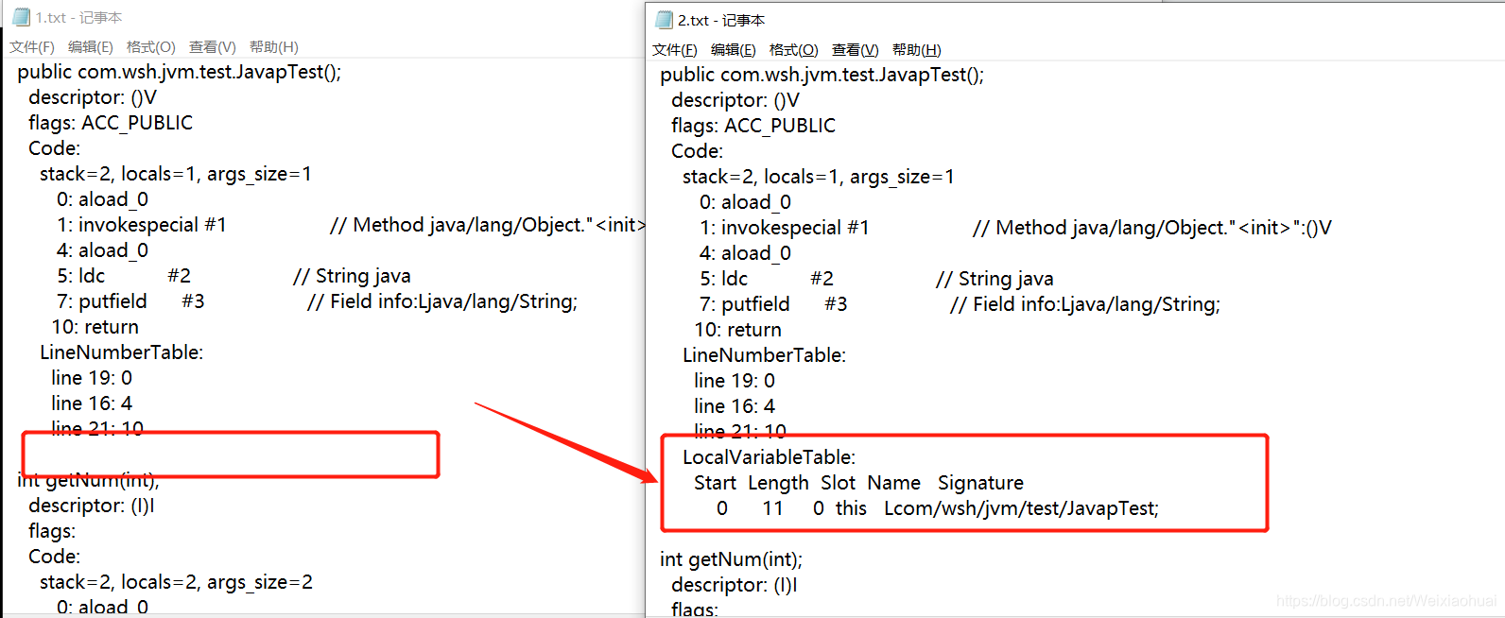Open 查看(V) menu in 2.txt window

tap(856, 50)
